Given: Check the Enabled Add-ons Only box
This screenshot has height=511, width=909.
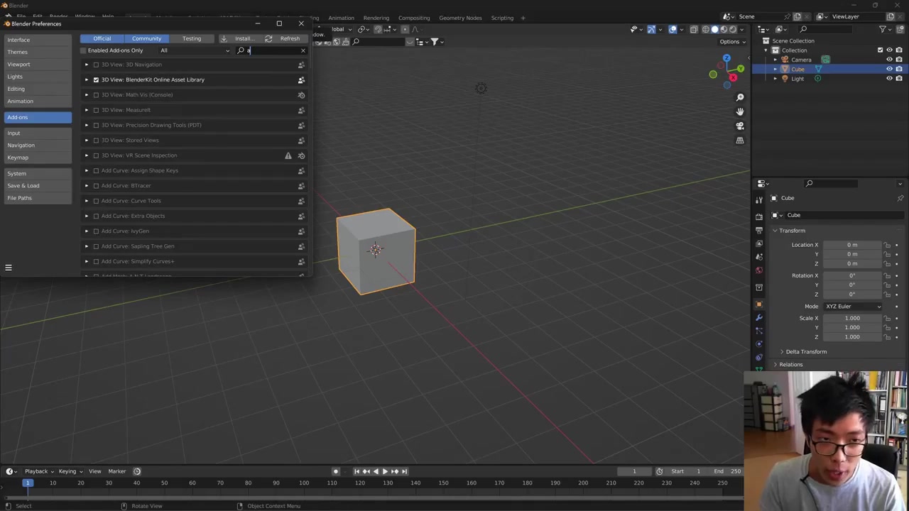Looking at the screenshot, I should click(x=84, y=50).
